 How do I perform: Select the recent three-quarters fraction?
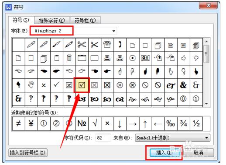tap(183, 123)
